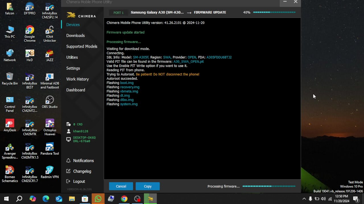Click the Chimera logo in sidebar
Viewport: 364px width, 204px height.
coord(81,15)
